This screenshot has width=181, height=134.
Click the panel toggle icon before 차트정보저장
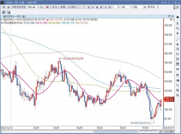tap(4, 7)
